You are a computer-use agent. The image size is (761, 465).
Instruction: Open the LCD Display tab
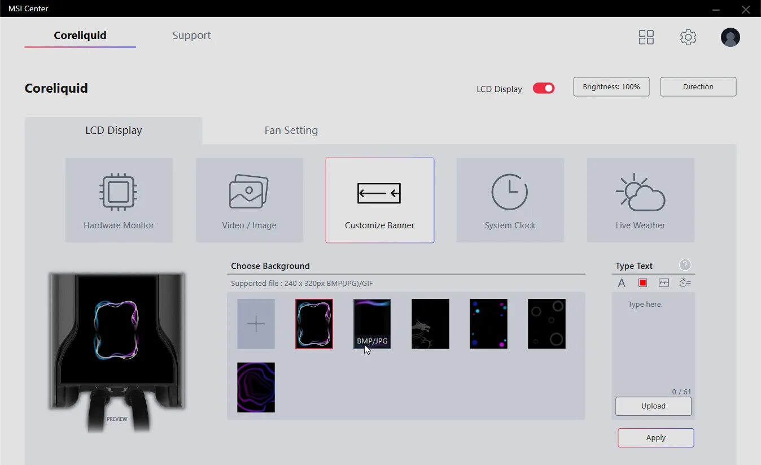tap(113, 131)
